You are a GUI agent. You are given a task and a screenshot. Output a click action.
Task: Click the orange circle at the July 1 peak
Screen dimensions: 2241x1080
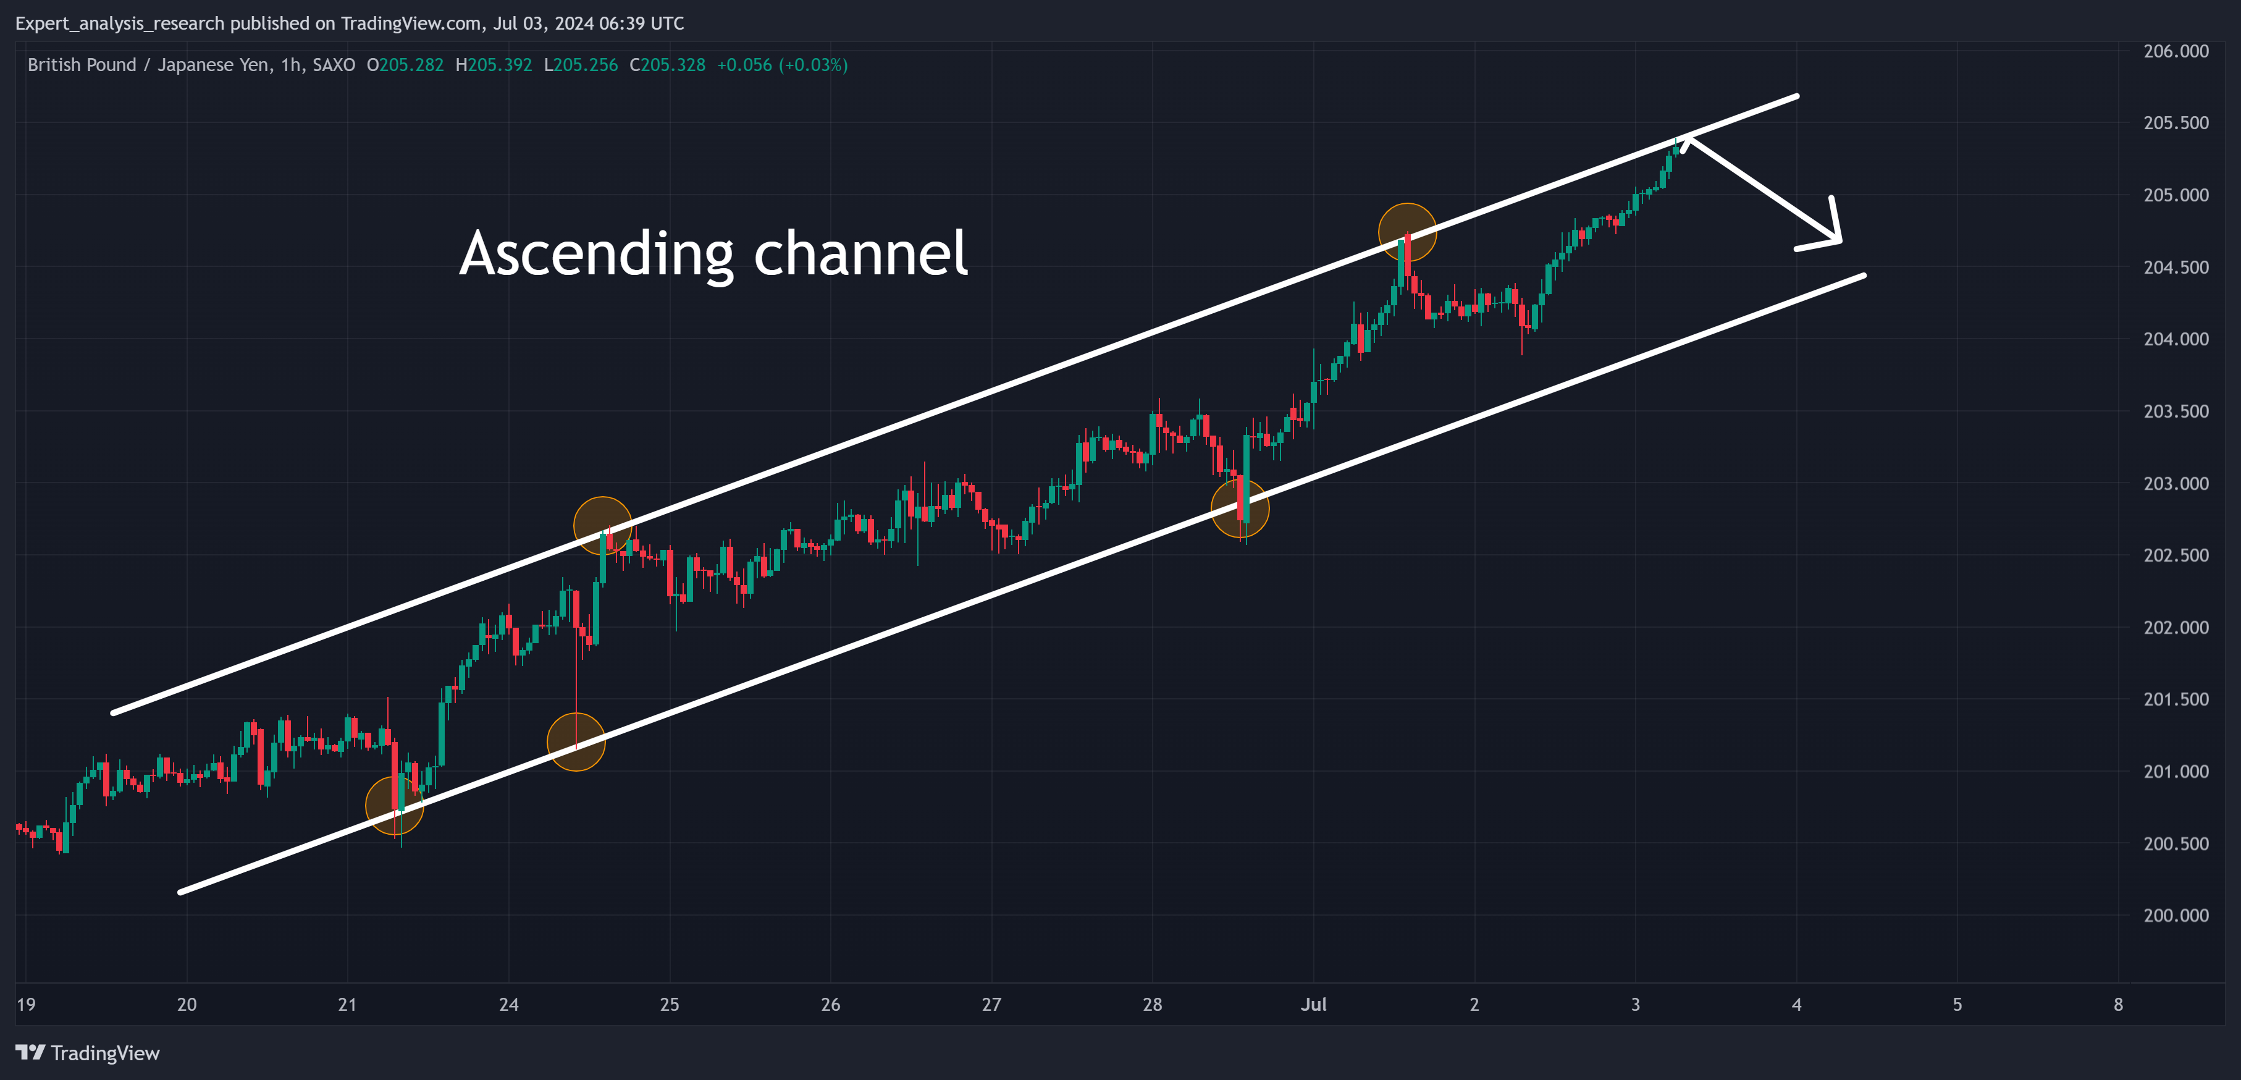pos(1408,232)
